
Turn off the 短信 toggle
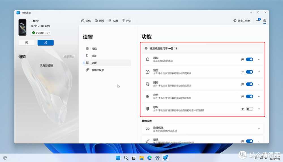tap(249, 72)
